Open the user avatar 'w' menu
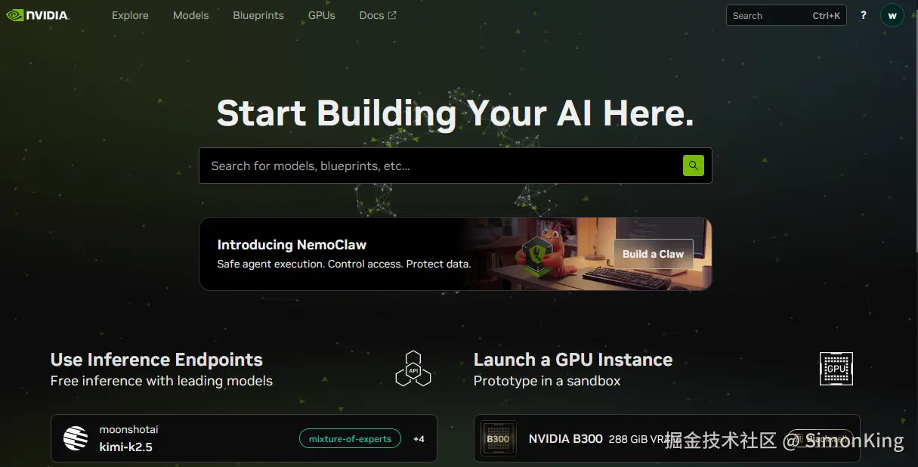Image resolution: width=918 pixels, height=467 pixels. (892, 15)
